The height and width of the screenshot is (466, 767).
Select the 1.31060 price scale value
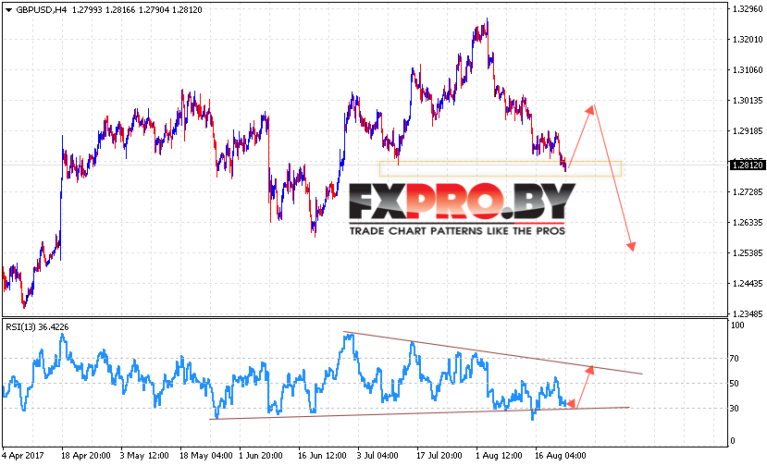[x=748, y=70]
